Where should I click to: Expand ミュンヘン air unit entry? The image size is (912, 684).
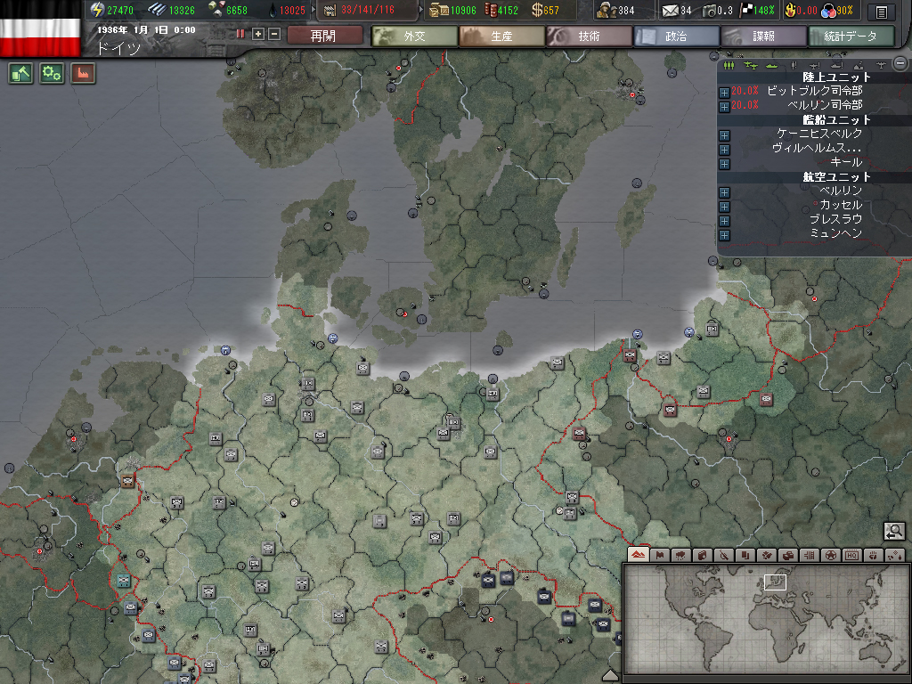click(x=724, y=235)
